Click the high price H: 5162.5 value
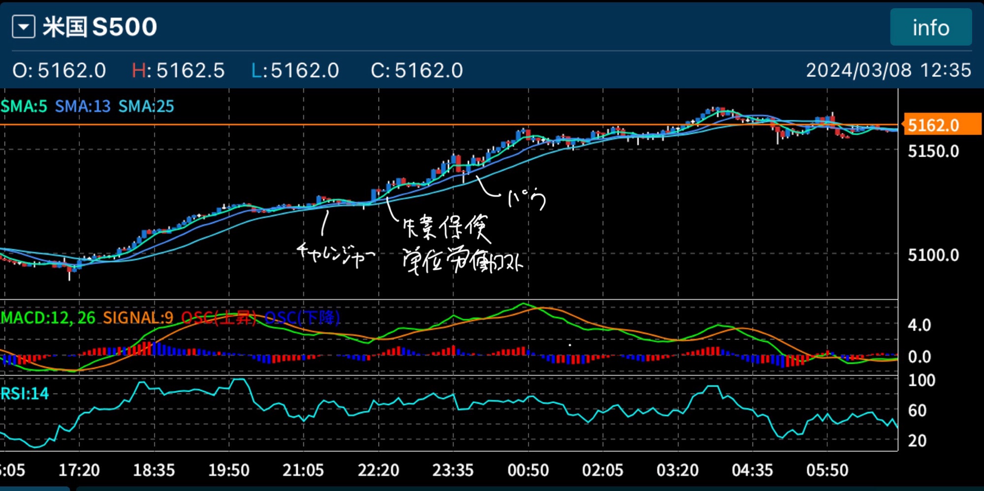Screen dimensions: 984x491 tap(179, 71)
